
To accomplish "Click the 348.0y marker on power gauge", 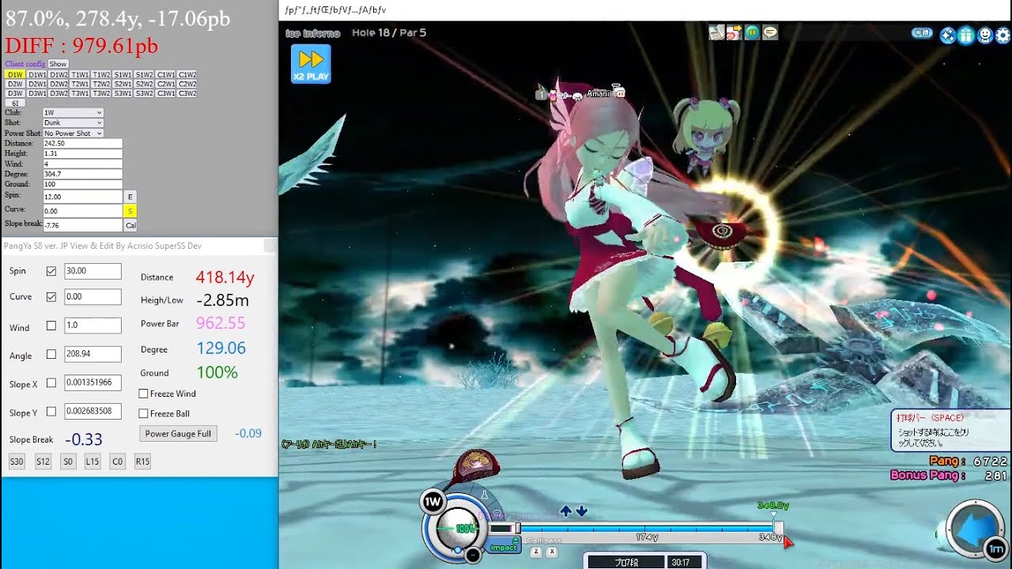I will pyautogui.click(x=772, y=506).
